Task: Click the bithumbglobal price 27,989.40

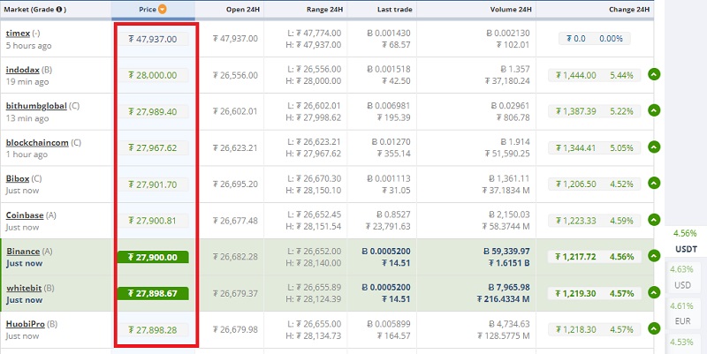Action: [x=153, y=112]
